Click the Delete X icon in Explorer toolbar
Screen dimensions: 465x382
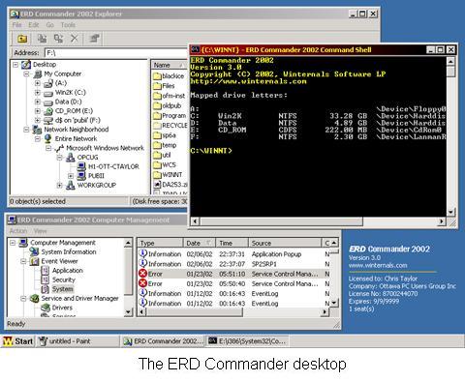[x=75, y=39]
